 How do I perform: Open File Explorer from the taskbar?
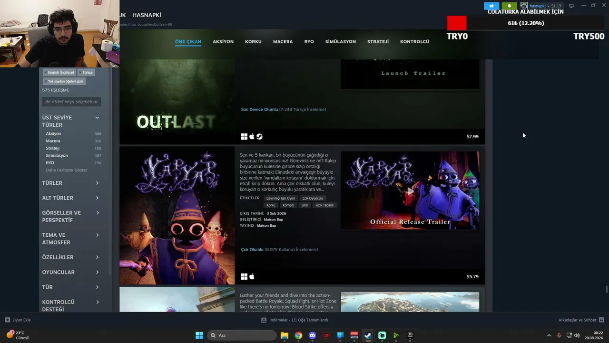tap(285, 335)
